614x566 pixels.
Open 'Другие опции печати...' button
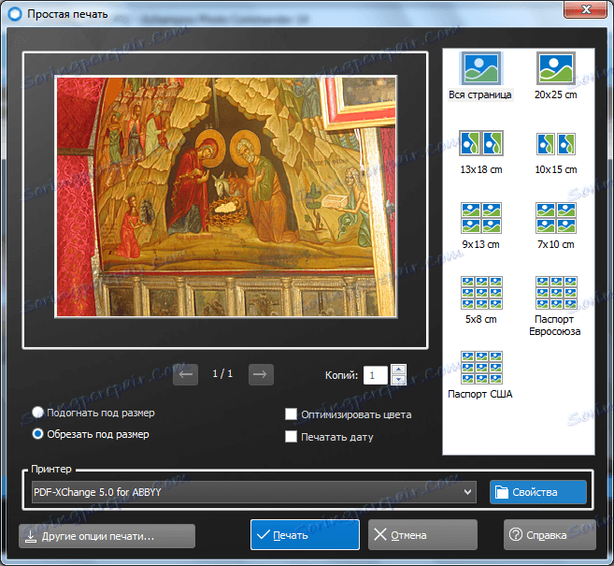(107, 536)
